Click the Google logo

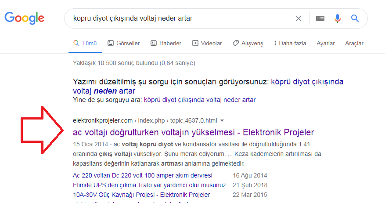click(25, 18)
